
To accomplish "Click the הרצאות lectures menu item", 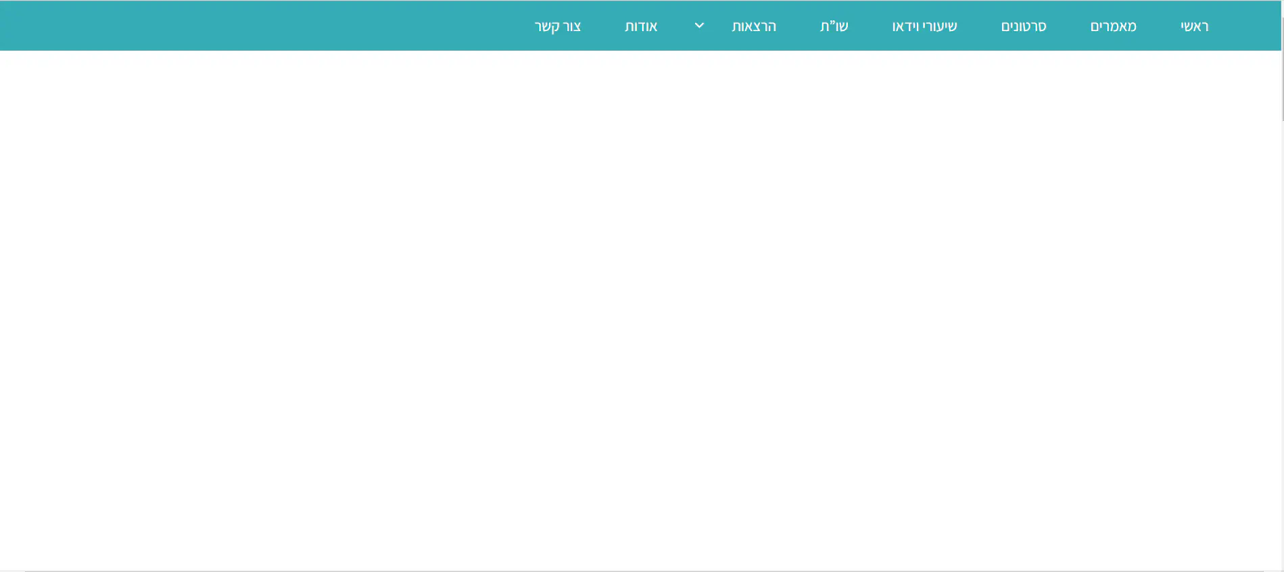I will tap(754, 26).
